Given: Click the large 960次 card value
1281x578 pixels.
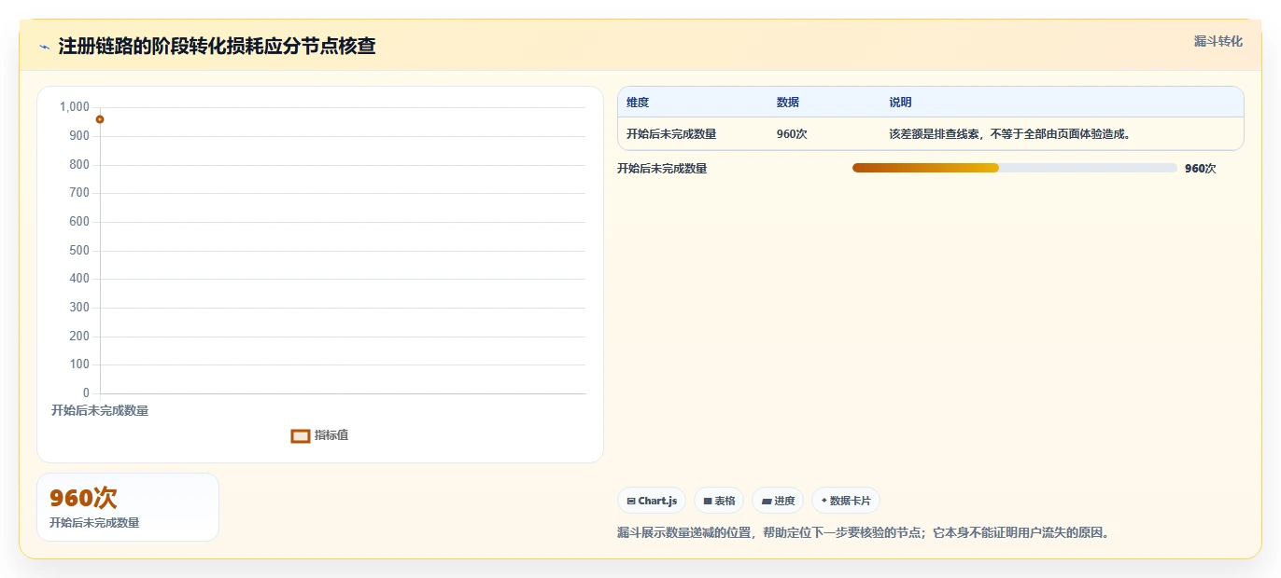Looking at the screenshot, I should 83,498.
